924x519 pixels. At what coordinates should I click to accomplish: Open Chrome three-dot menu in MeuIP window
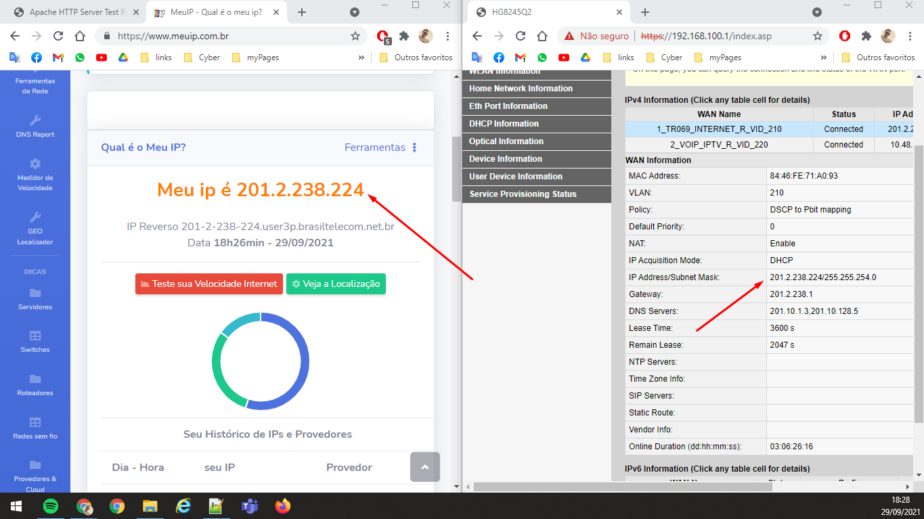click(x=448, y=36)
